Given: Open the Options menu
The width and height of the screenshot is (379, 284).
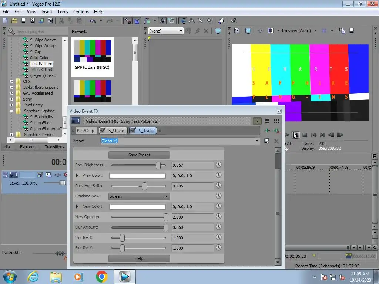Looking at the screenshot, I should click(x=81, y=12).
